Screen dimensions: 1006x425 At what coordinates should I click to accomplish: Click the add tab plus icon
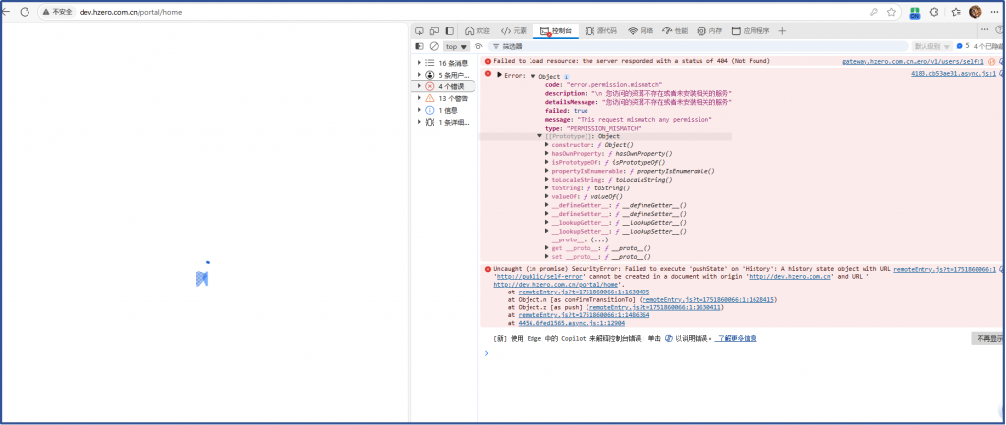click(783, 30)
